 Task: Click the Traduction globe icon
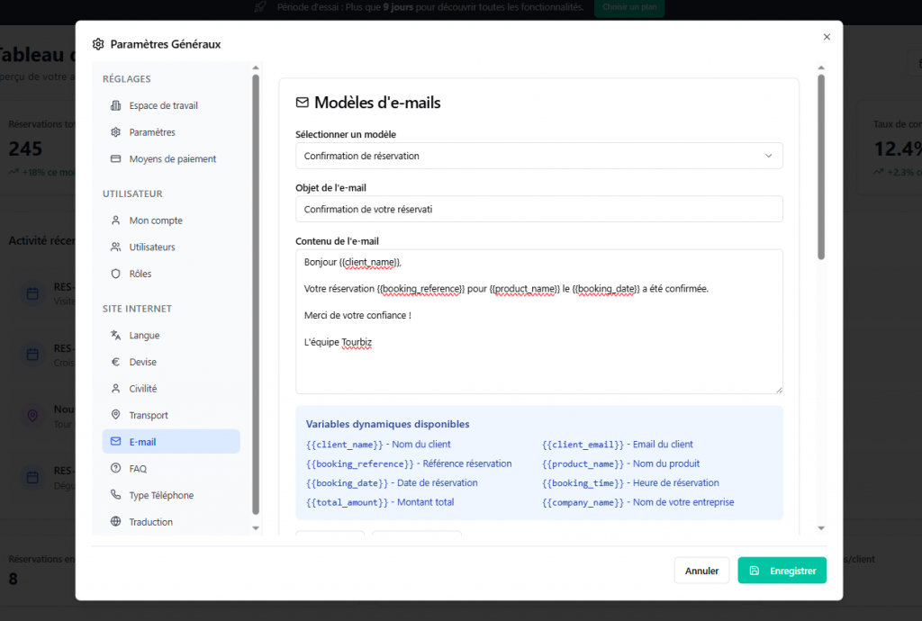point(115,522)
